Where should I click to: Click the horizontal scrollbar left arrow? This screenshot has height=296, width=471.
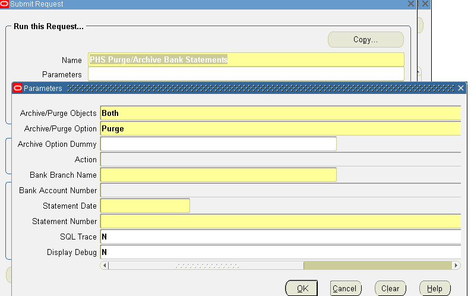pos(104,265)
